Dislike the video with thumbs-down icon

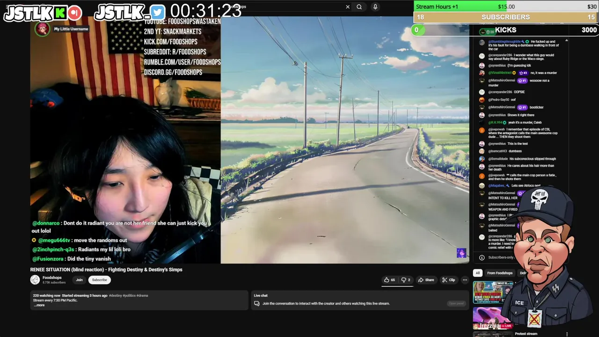point(406,280)
